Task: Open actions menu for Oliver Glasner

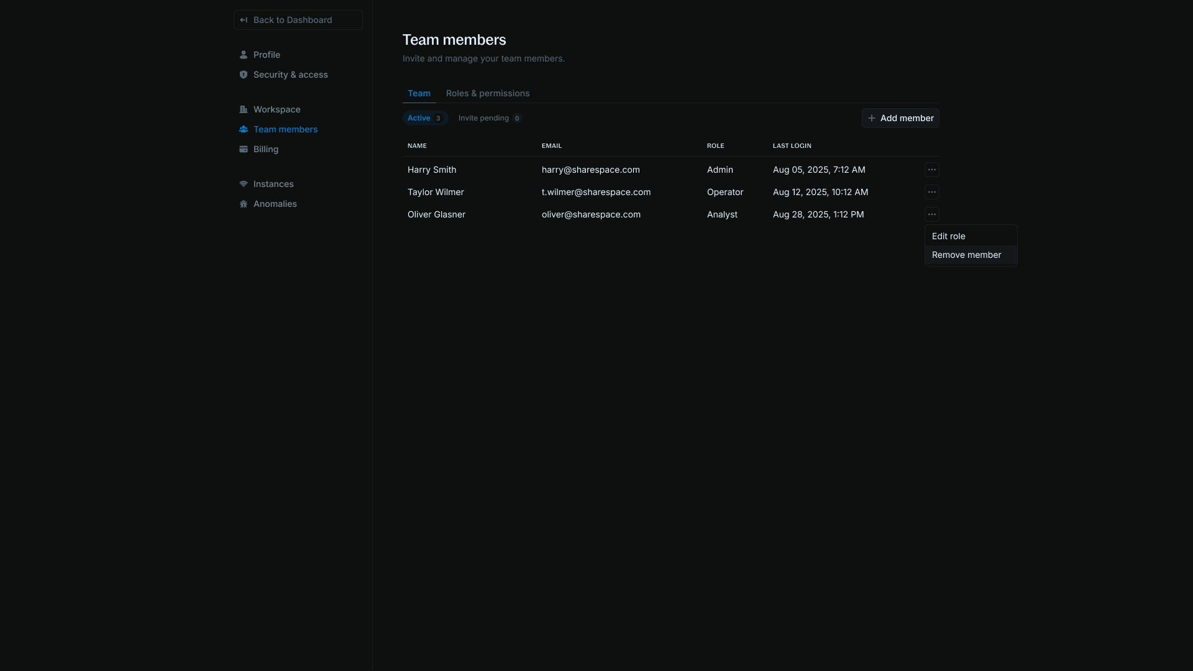Action: tap(932, 214)
